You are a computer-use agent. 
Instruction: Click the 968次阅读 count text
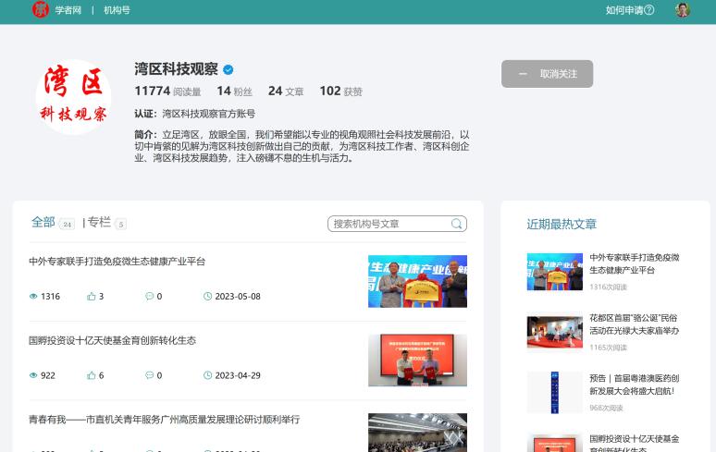[606, 408]
